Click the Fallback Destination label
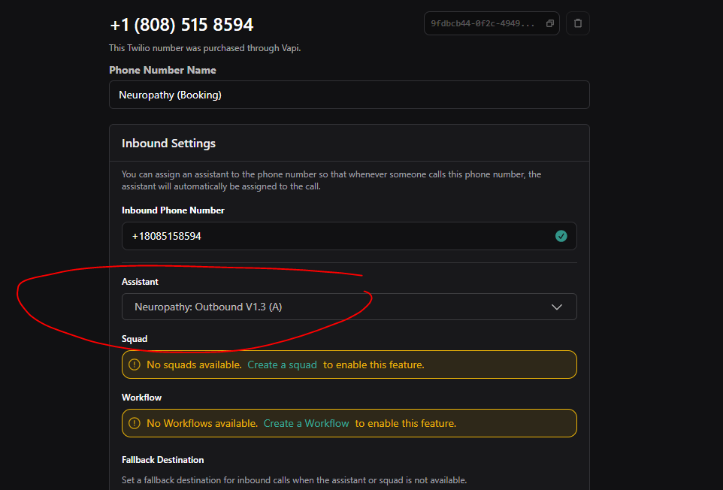The height and width of the screenshot is (490, 723). click(x=163, y=460)
